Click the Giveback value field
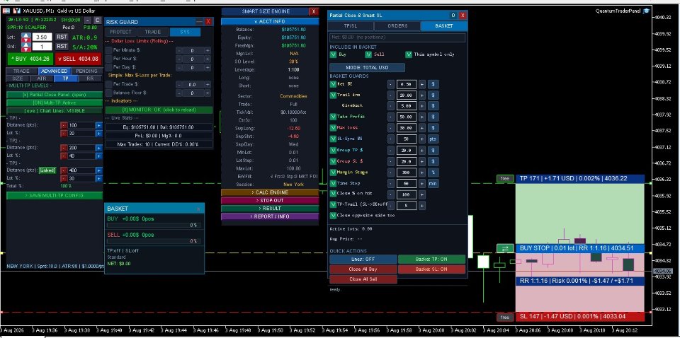Image resolution: width=680 pixels, height=338 pixels. pos(407,106)
